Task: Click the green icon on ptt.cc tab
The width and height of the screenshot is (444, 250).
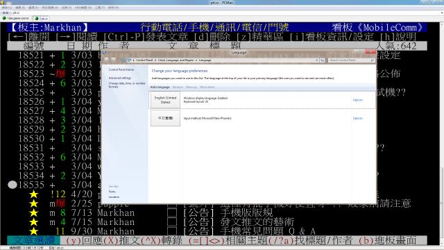Action: point(37,19)
